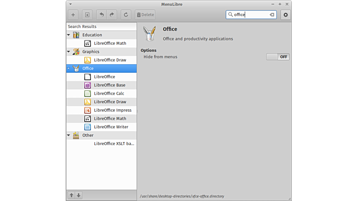Click the Delete button

[145, 15]
